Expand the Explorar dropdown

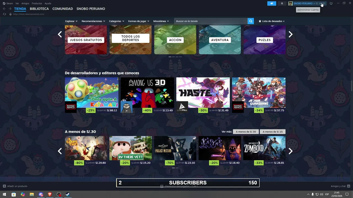point(71,21)
